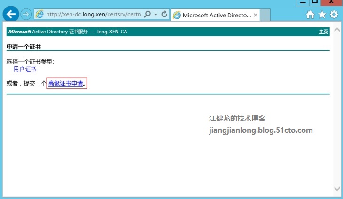
Task: Minimize the browser window
Action: 303,2
